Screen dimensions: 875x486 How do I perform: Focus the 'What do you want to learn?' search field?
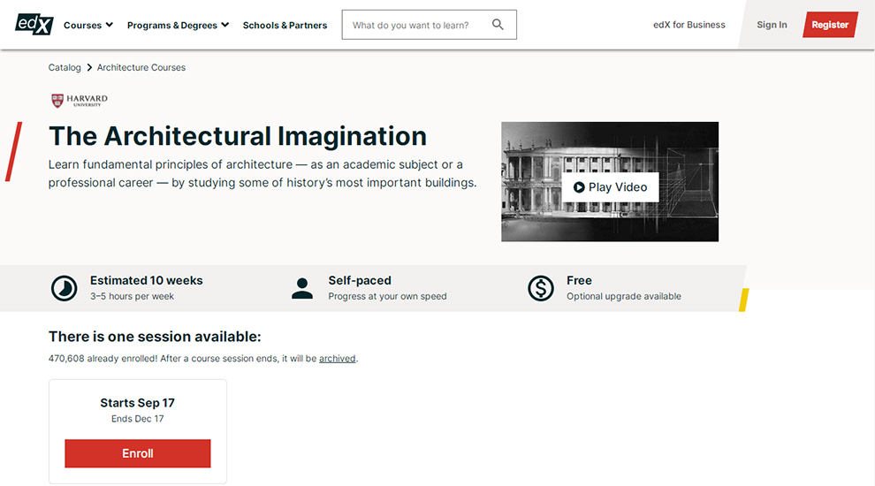coord(429,25)
